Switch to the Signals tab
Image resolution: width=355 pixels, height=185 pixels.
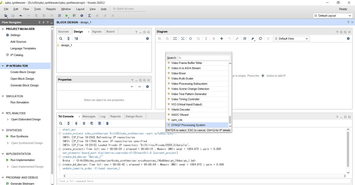pyautogui.click(x=97, y=32)
